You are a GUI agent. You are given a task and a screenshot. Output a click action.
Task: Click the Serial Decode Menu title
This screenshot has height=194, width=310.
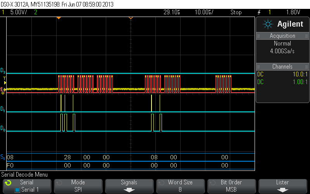pos(24,174)
